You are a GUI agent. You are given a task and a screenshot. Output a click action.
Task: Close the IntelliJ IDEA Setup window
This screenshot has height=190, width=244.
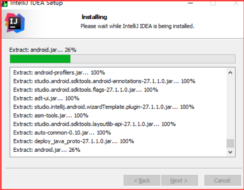tap(236, 3)
